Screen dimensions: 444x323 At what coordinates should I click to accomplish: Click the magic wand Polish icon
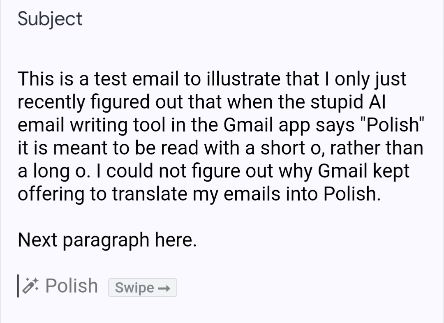pos(30,286)
